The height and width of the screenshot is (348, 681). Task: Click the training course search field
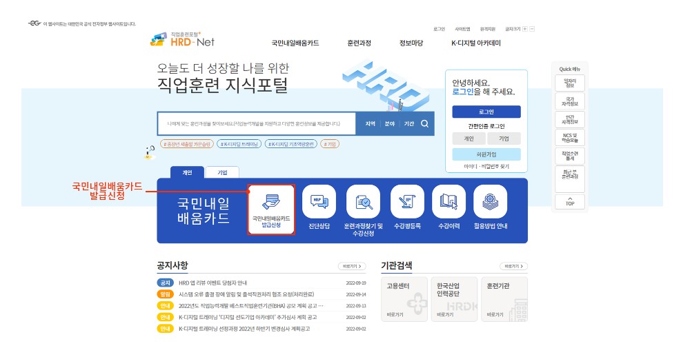point(257,123)
